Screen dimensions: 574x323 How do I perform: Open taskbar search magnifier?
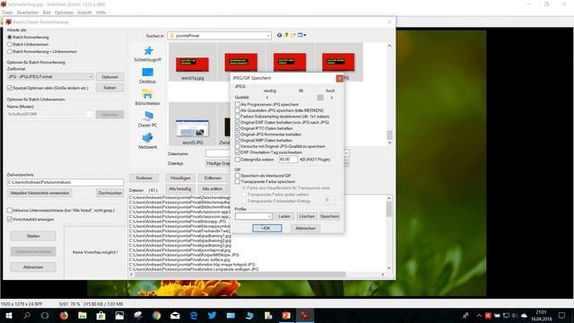tap(27, 315)
